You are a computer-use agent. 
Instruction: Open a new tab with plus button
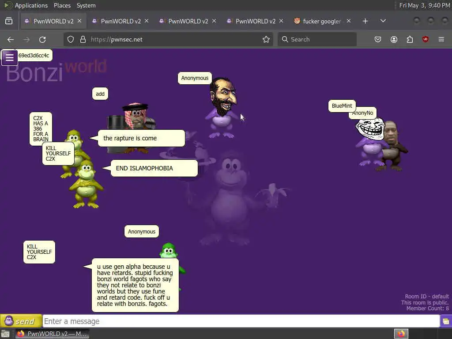[365, 21]
